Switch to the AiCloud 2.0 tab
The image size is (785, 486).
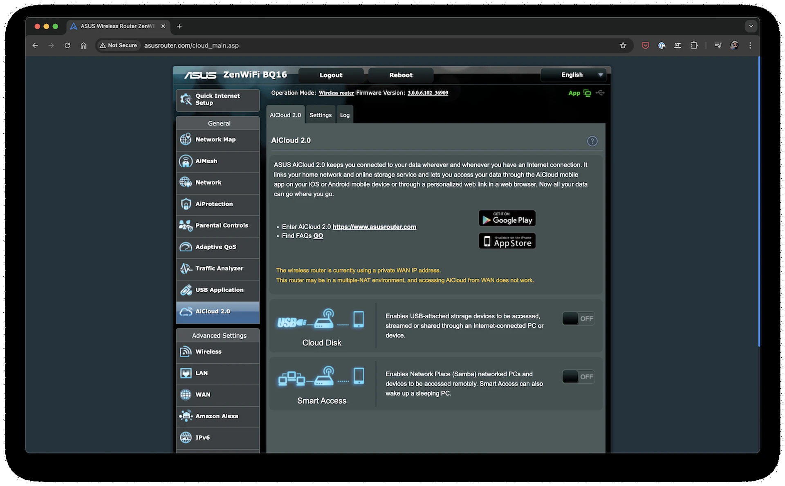(285, 115)
